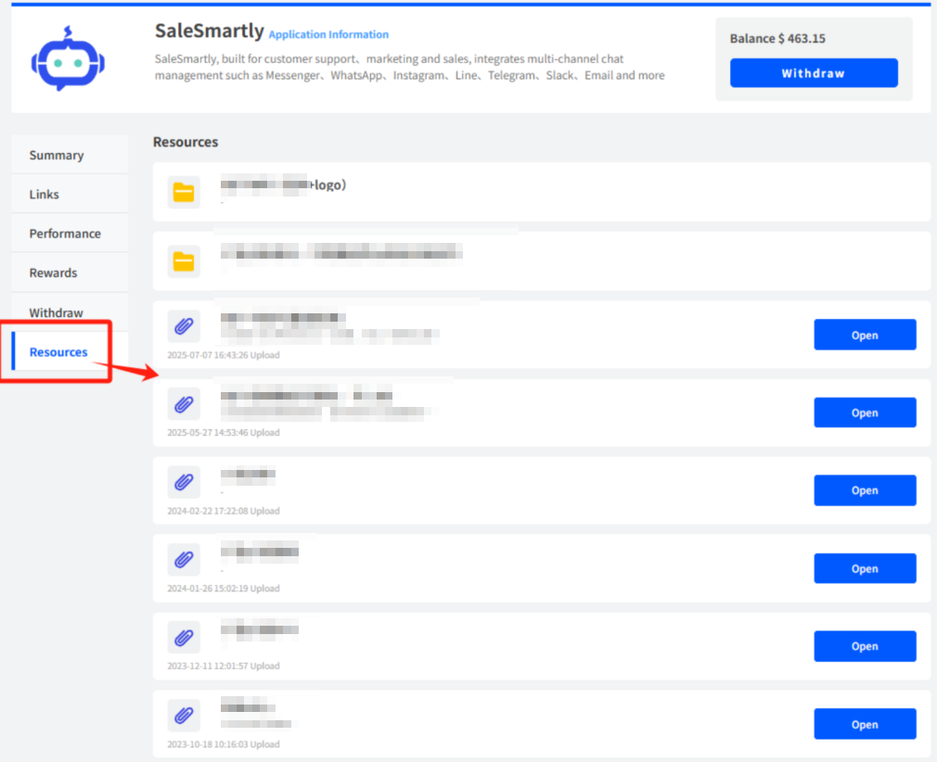This screenshot has width=937, height=762.
Task: Click paperclip icon for 2025-07-07 upload
Action: [x=184, y=326]
